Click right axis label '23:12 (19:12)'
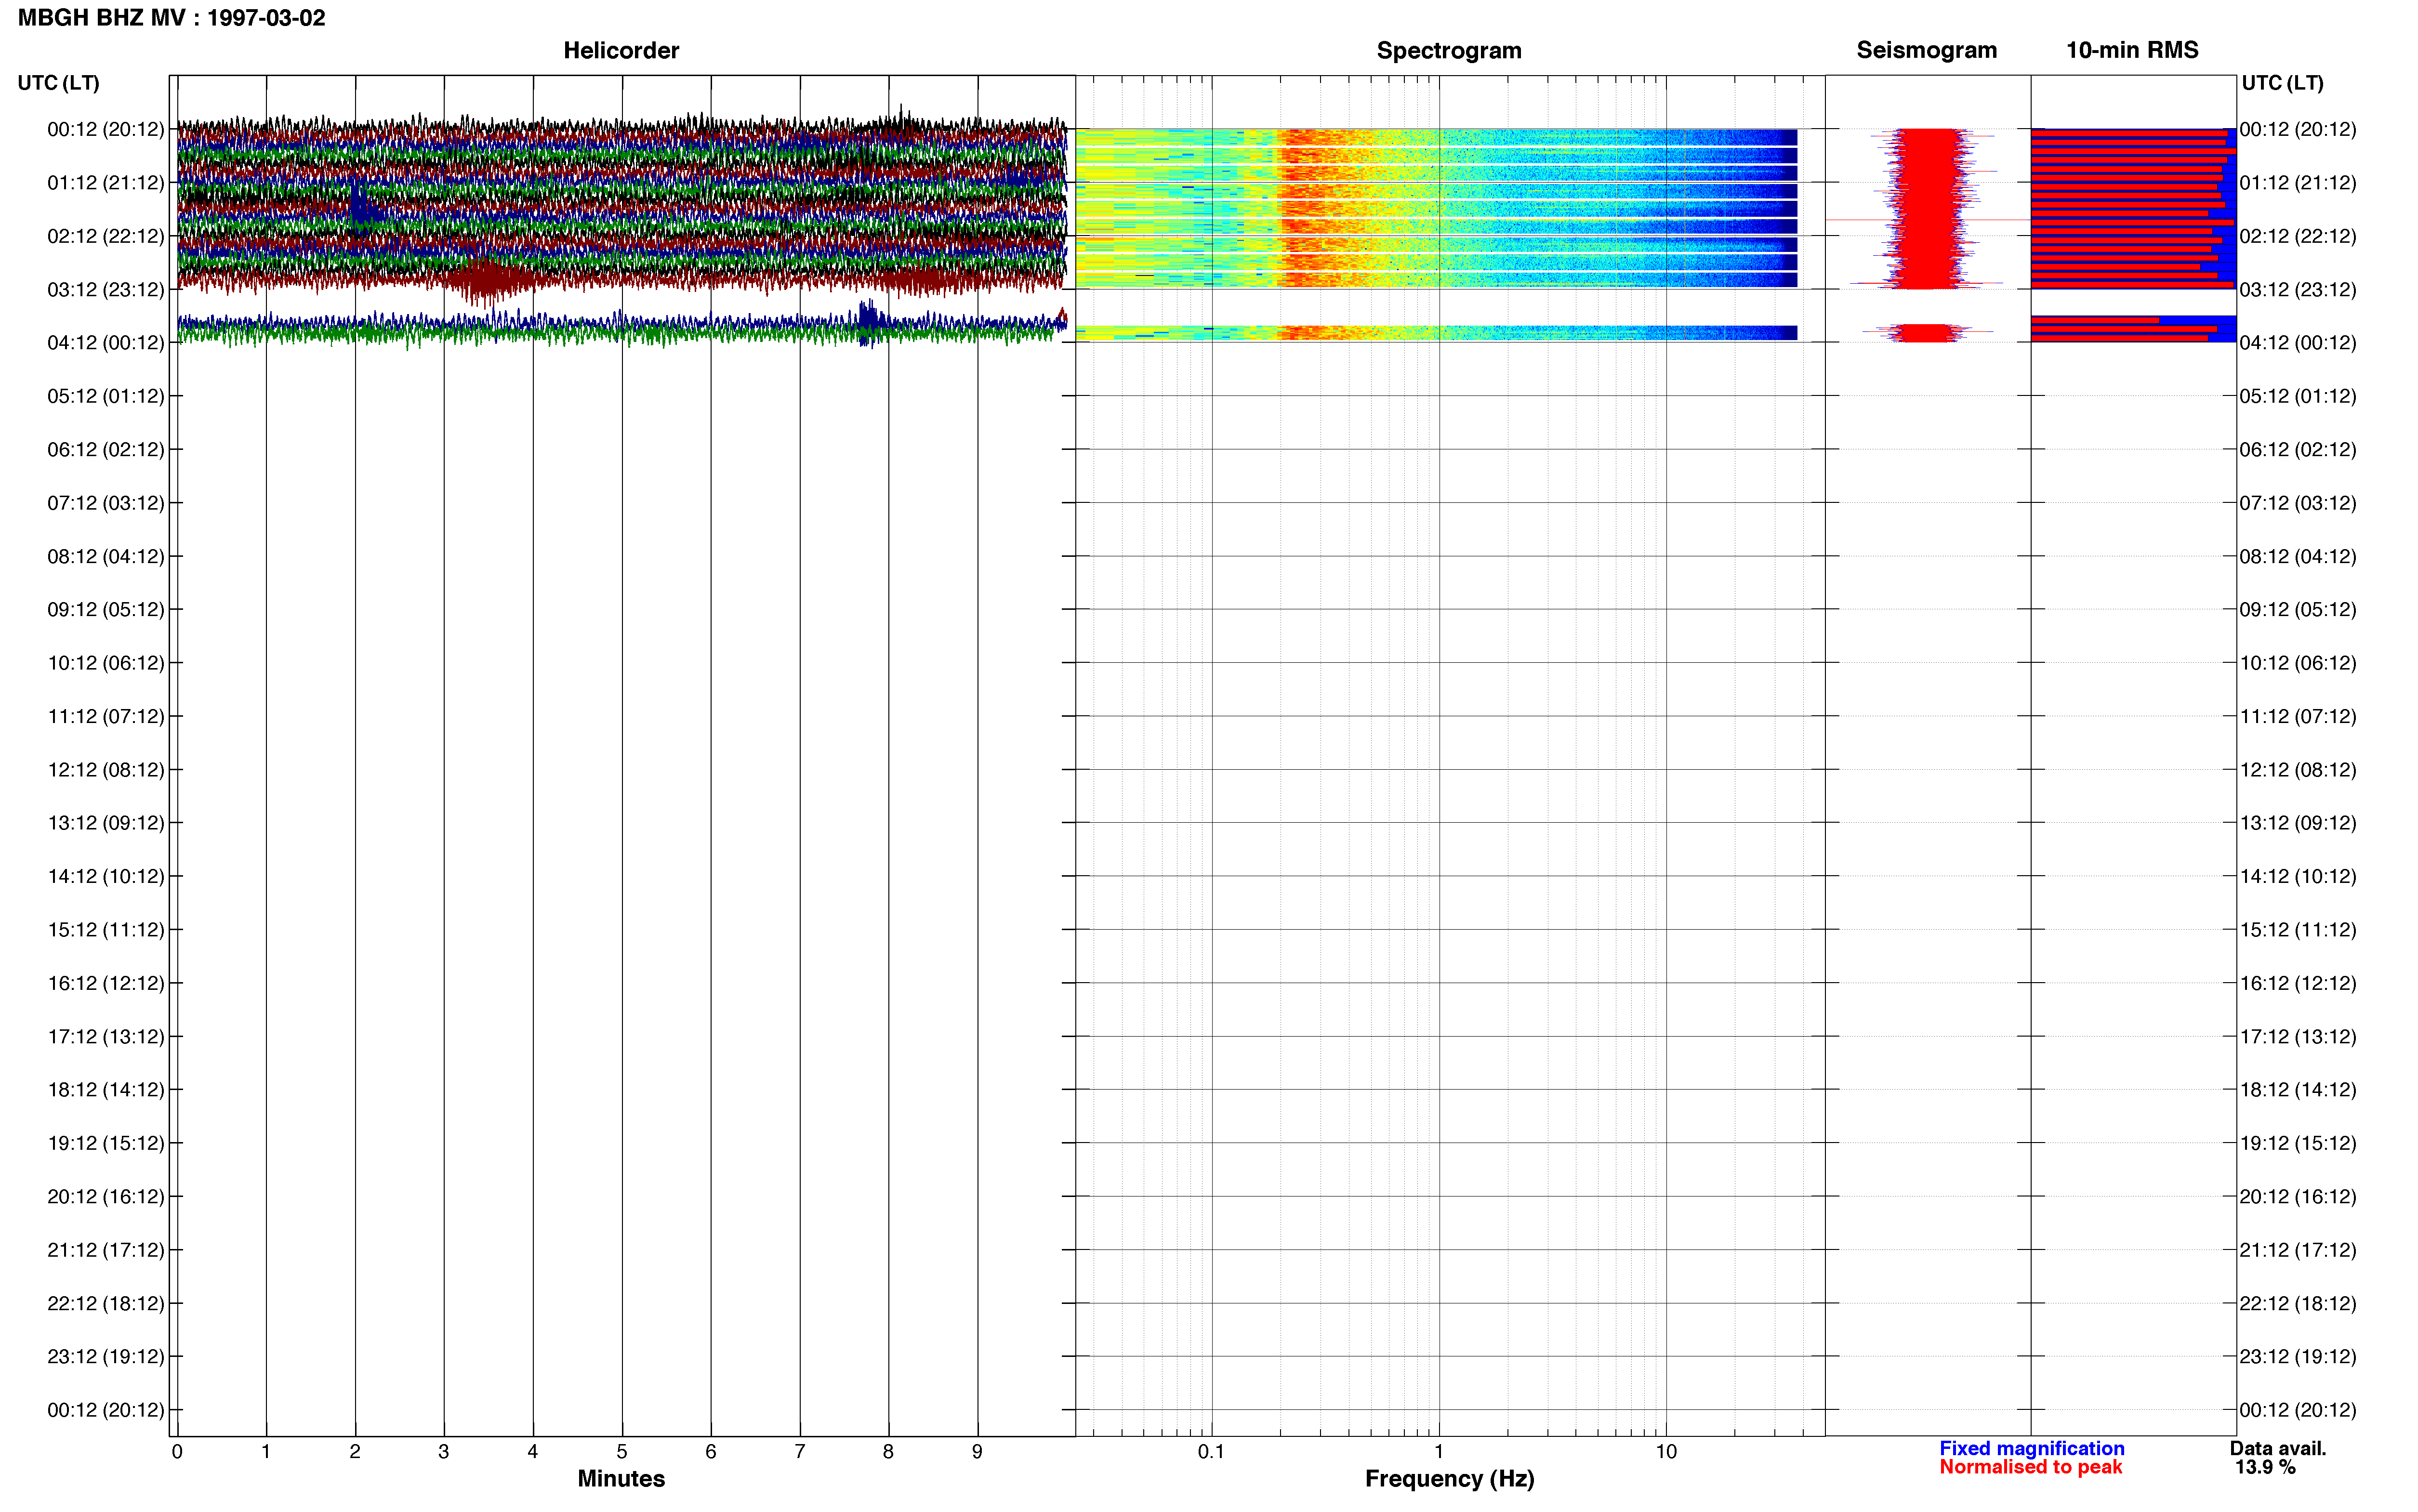The image size is (2418, 1512). 2298,1357
